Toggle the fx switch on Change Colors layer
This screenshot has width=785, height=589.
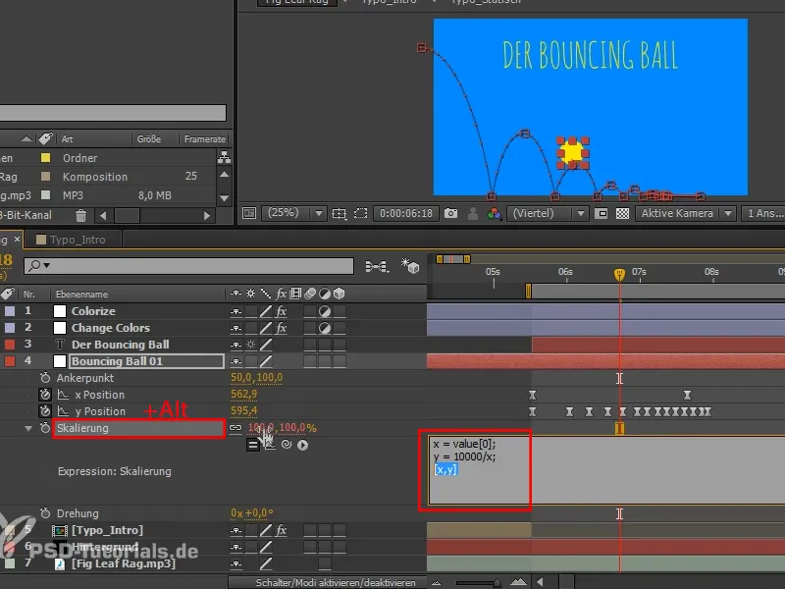click(x=281, y=328)
